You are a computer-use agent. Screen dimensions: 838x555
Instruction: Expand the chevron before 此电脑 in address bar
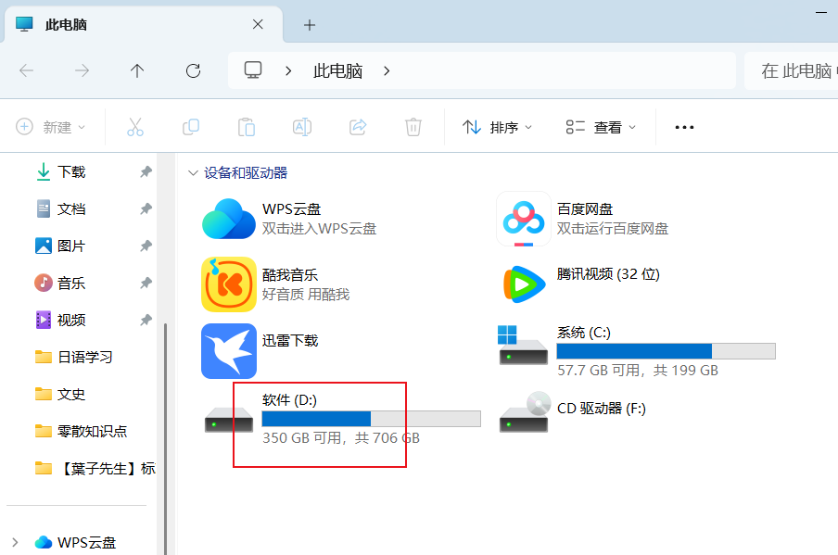point(288,70)
